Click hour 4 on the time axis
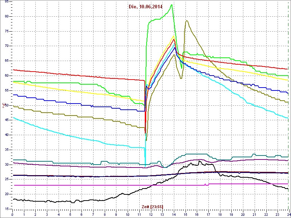 (59, 214)
